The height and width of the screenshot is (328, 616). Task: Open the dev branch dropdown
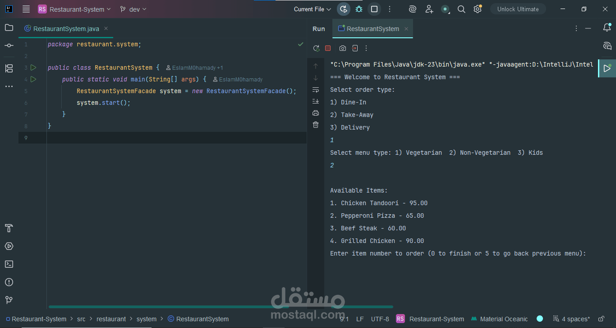click(x=133, y=9)
